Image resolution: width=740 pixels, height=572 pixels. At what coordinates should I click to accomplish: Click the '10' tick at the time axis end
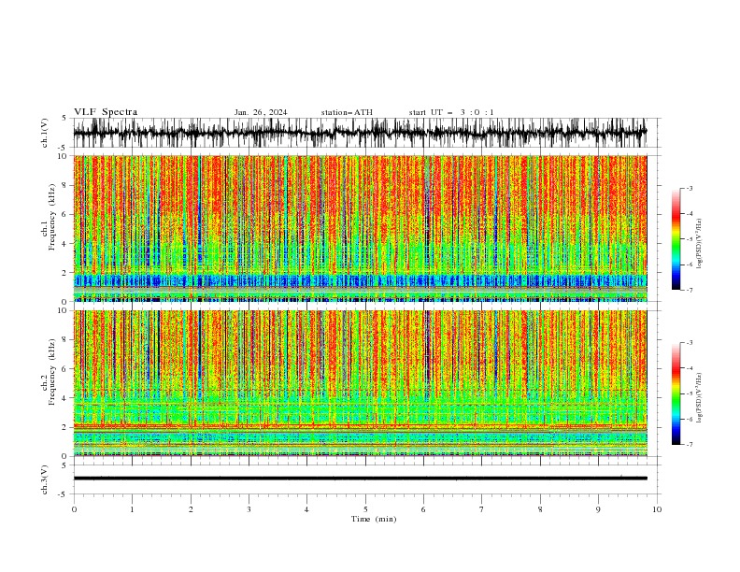(x=657, y=509)
